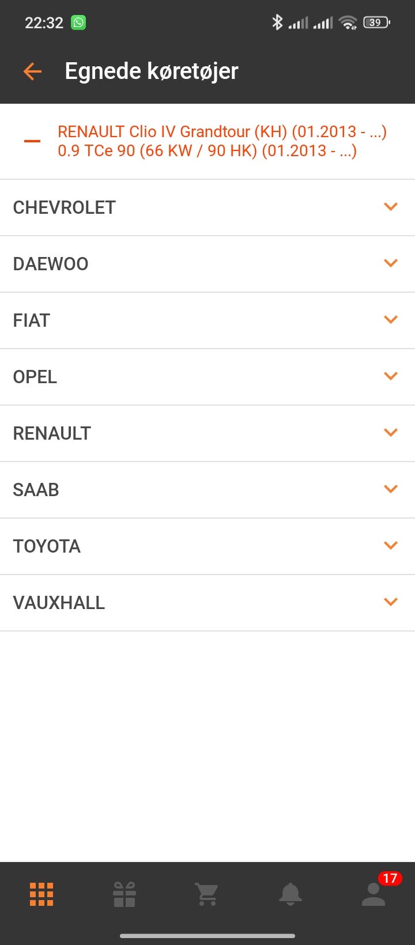Open the profile icon with badge 17
The height and width of the screenshot is (945, 415).
[373, 894]
